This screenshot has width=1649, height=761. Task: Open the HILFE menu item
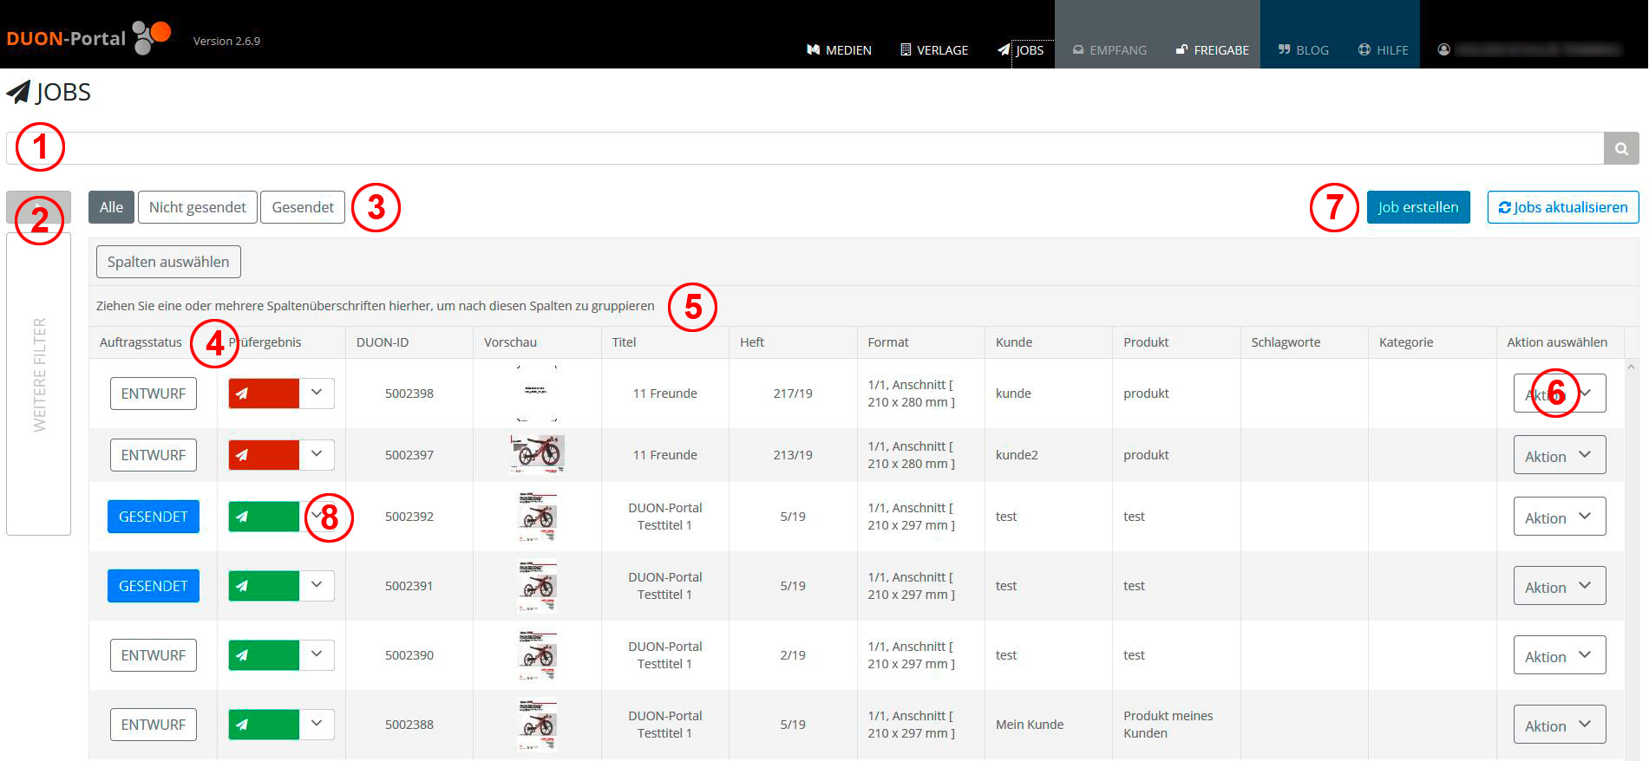(1383, 50)
